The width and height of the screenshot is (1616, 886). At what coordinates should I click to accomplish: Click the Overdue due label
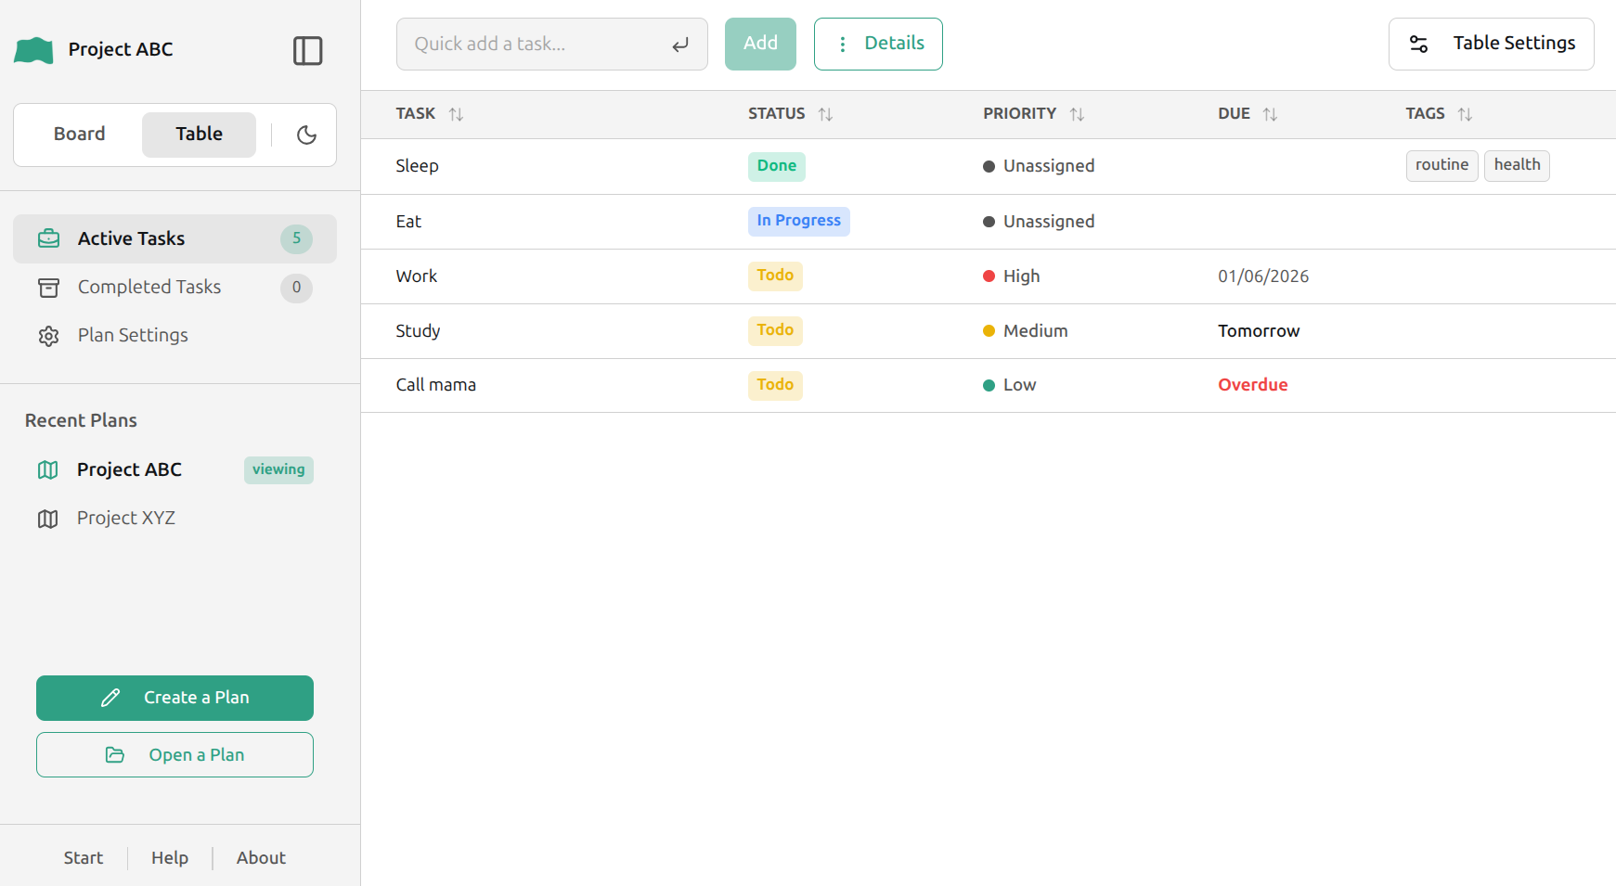[1252, 385]
